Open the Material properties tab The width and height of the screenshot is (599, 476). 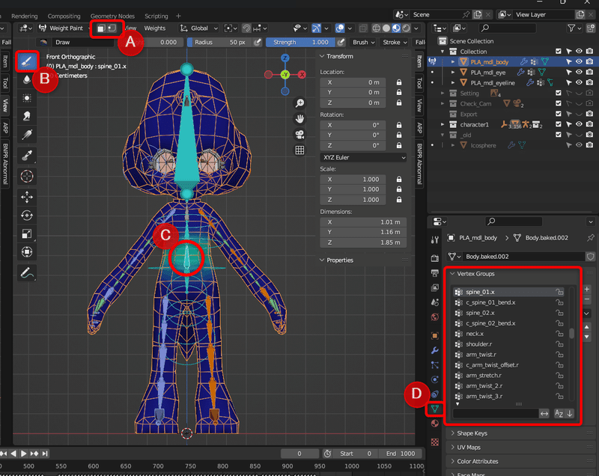tap(435, 424)
